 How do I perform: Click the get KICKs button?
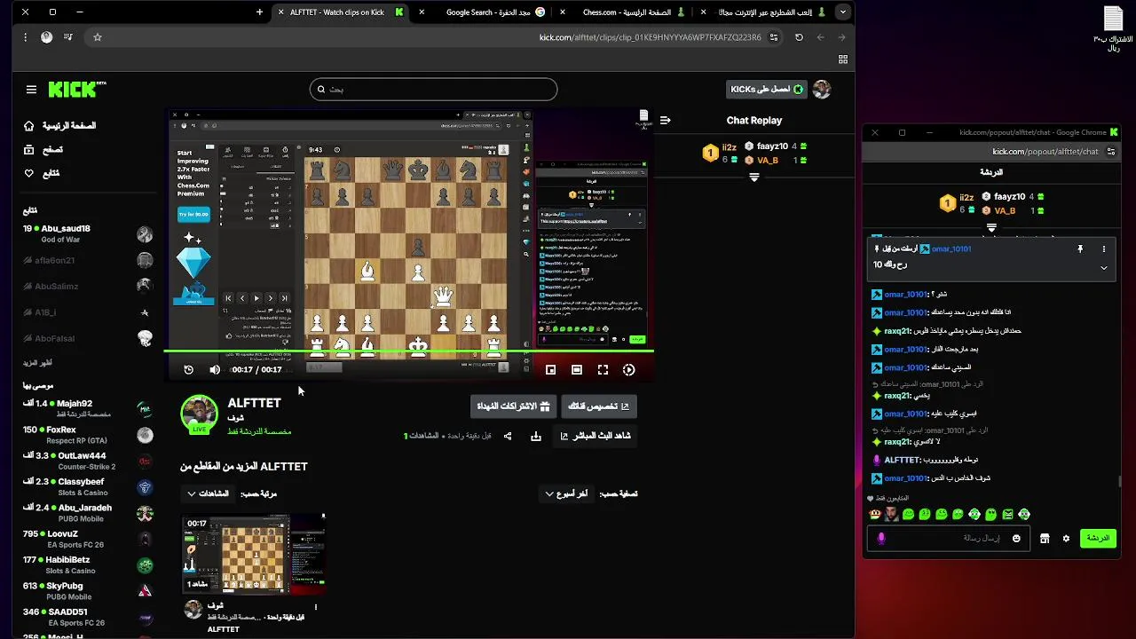[767, 89]
